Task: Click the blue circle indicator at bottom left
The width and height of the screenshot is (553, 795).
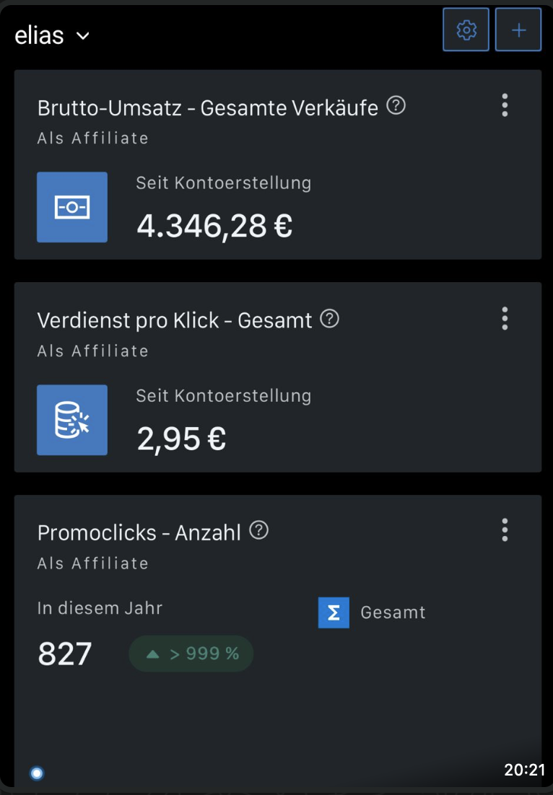Action: (x=37, y=773)
